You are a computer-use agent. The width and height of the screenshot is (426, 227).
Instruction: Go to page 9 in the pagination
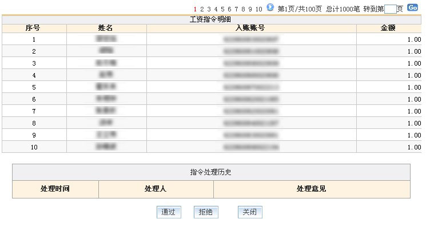click(250, 9)
